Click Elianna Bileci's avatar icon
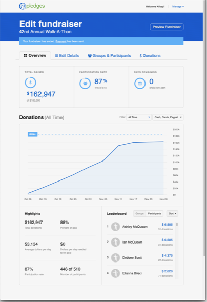 pyautogui.click(x=115, y=273)
